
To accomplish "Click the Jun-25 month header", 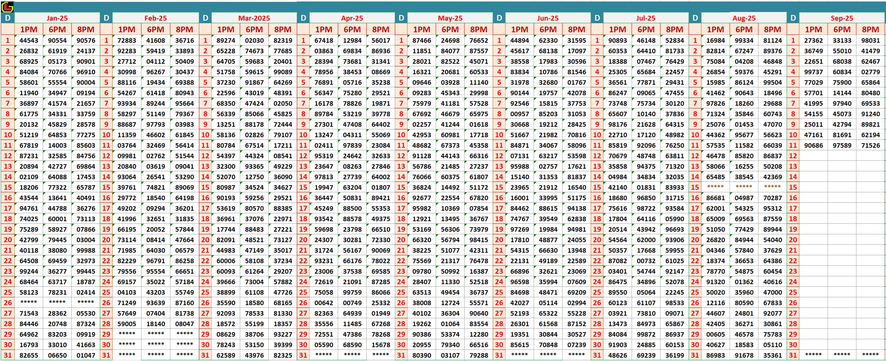I will [x=548, y=18].
